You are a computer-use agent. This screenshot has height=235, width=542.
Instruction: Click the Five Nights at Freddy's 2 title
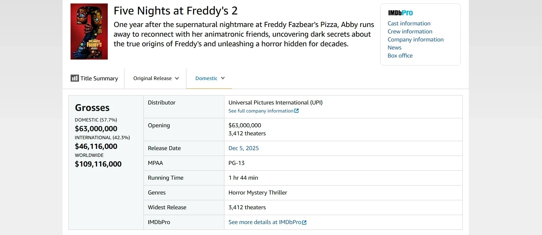[x=175, y=11]
